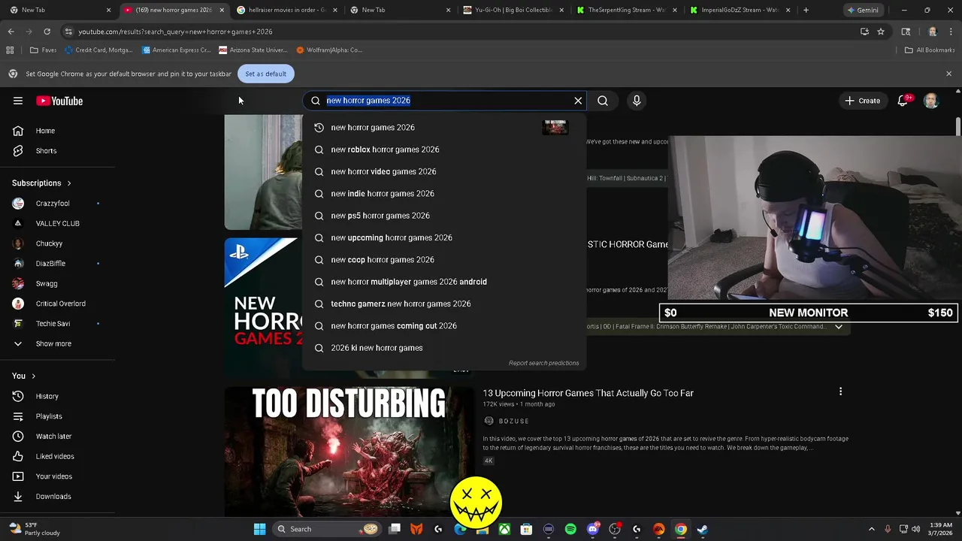962x541 pixels.
Task: Select suggestion "2026 ki new horror games"
Action: point(443,348)
